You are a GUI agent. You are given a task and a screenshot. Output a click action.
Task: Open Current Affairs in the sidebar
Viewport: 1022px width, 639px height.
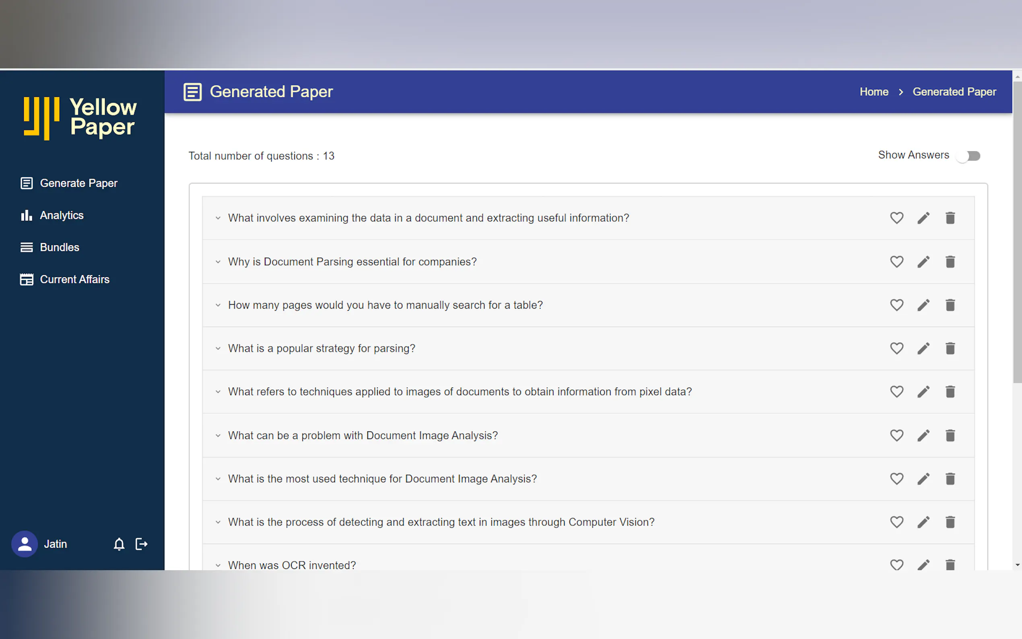pos(74,279)
